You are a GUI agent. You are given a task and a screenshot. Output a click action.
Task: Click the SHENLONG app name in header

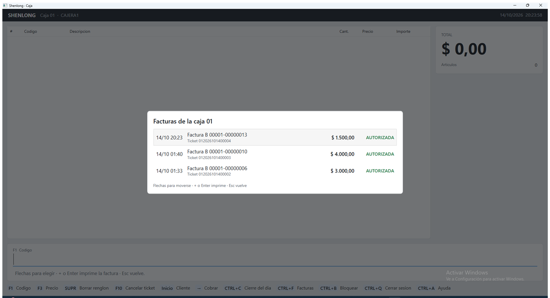22,15
